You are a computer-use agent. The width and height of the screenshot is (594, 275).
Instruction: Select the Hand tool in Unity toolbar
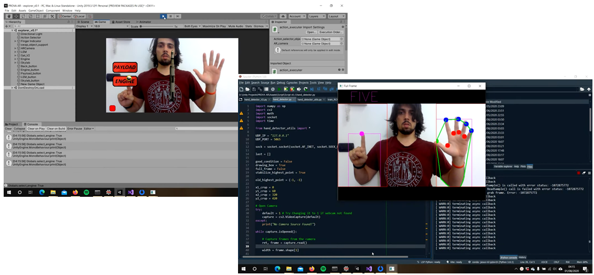9,16
